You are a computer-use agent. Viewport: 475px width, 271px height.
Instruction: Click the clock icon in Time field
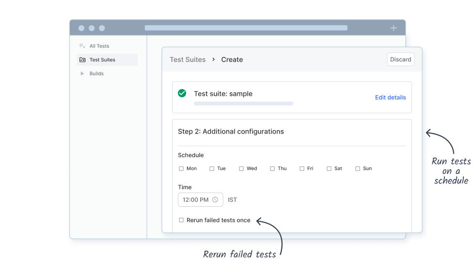pos(215,199)
